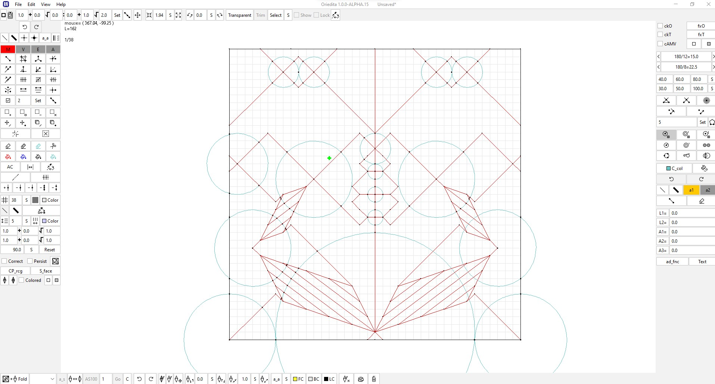Open the C_col circle color picker
This screenshot has height=384, width=715.
point(674,169)
